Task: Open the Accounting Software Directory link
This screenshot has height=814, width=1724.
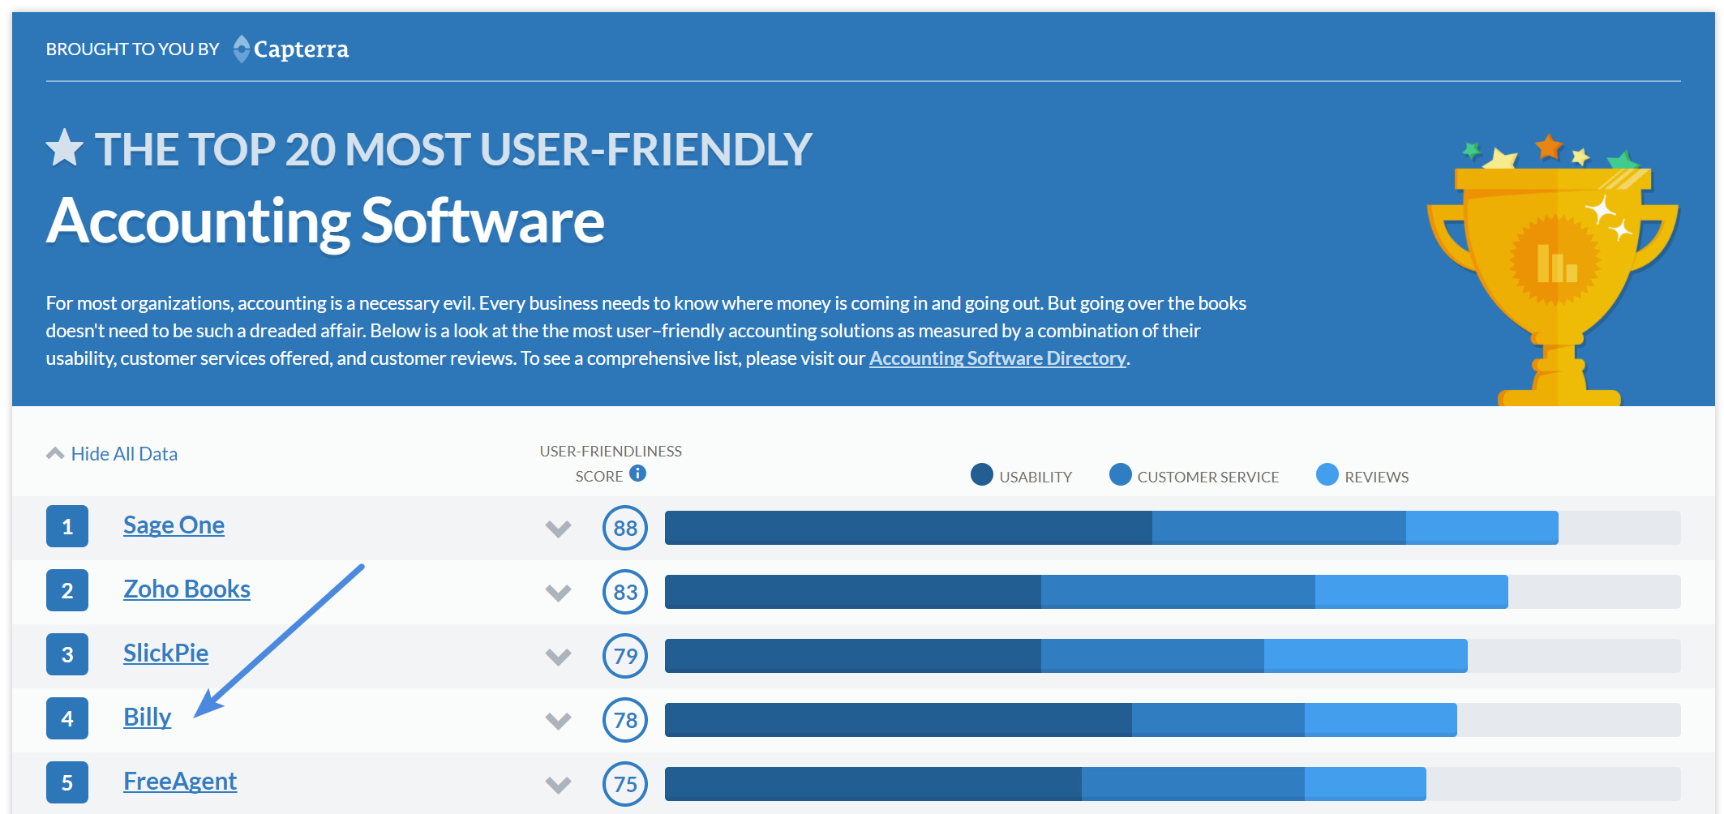Action: (x=997, y=358)
